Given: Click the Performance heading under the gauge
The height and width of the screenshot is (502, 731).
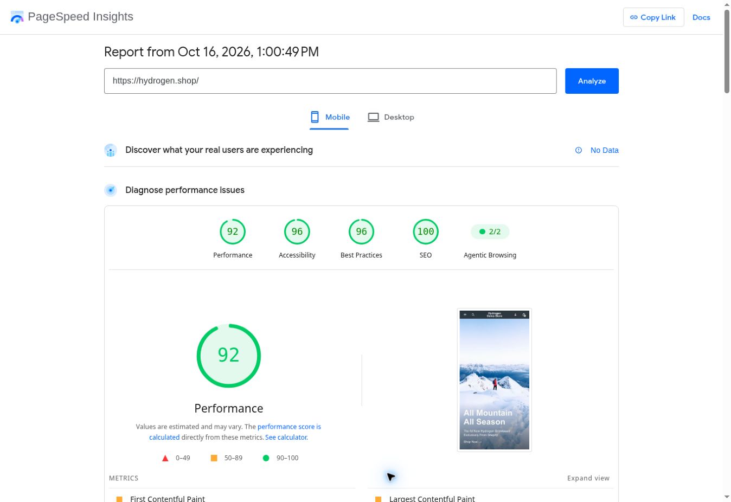Looking at the screenshot, I should (x=229, y=408).
